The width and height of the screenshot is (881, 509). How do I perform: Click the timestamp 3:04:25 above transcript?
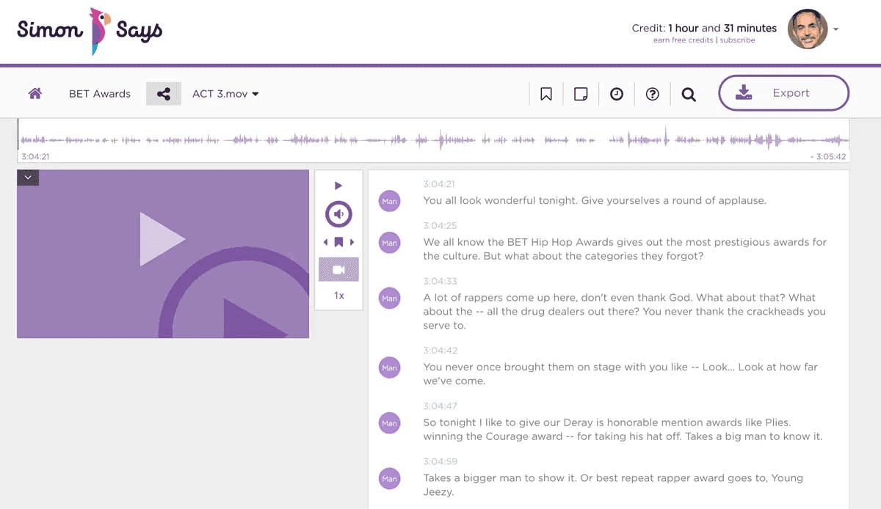click(440, 225)
